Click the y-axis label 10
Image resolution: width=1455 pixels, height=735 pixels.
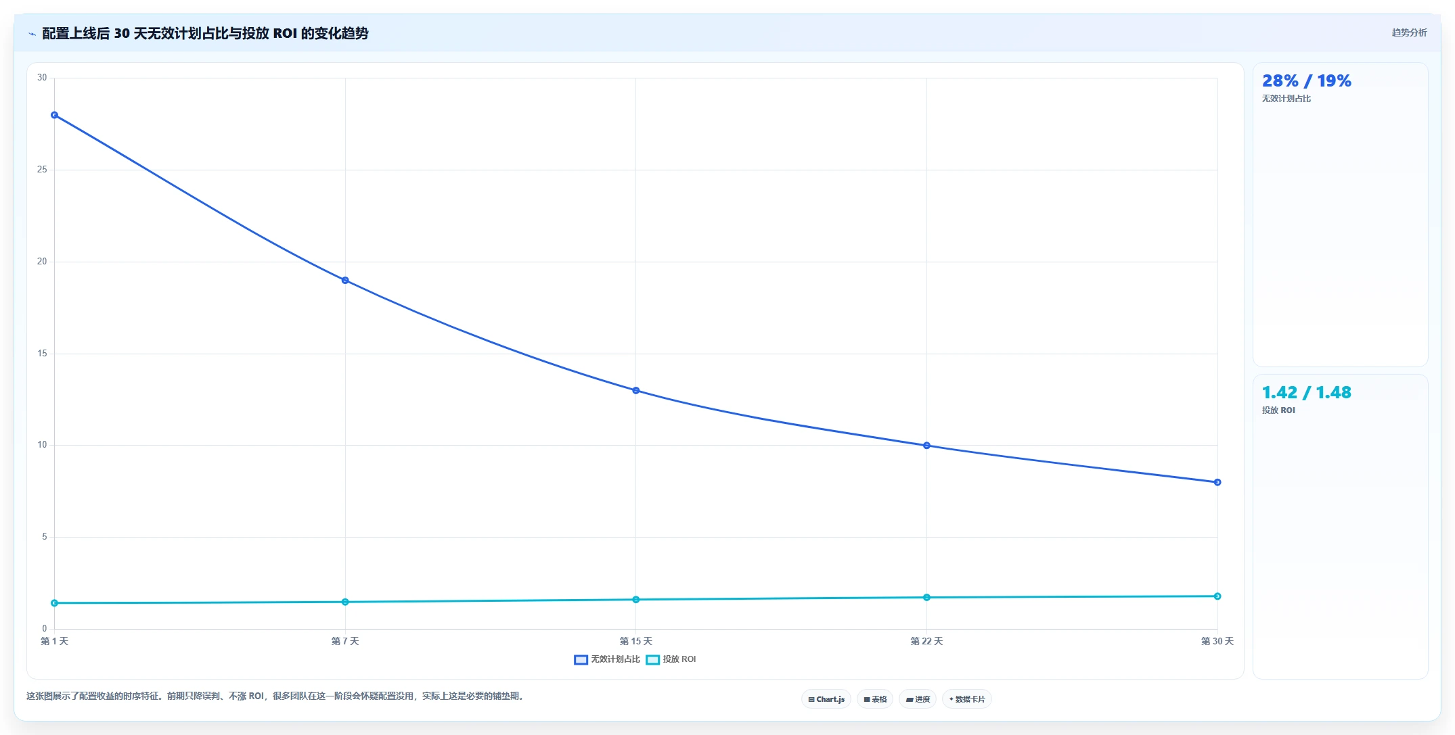(x=43, y=445)
